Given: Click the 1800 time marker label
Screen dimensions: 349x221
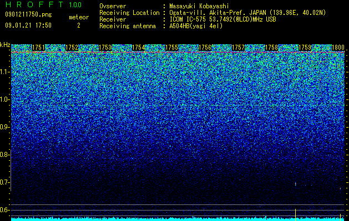Looking at the screenshot, I should pos(338,48).
